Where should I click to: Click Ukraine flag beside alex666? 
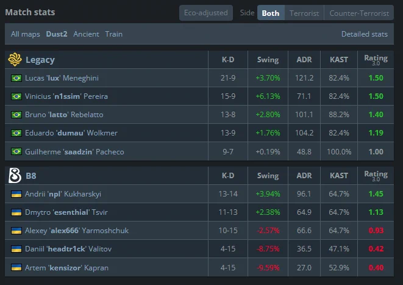(x=16, y=231)
